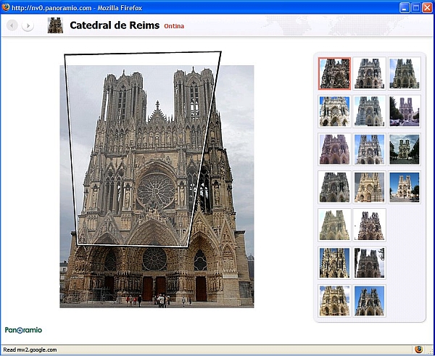Select the street-view cathedral thumbnail in row two
435x356 pixels.
point(405,111)
